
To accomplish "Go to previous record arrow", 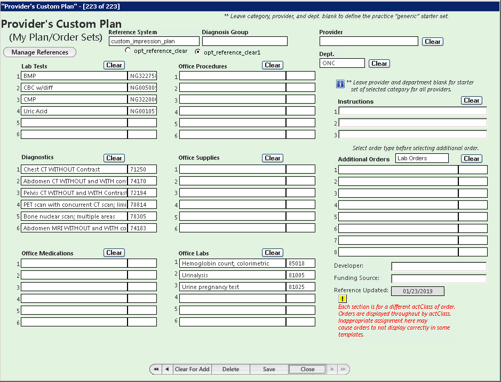I will tap(167, 369).
